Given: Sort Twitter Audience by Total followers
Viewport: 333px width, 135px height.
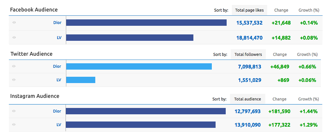Looking at the screenshot, I should (248, 55).
